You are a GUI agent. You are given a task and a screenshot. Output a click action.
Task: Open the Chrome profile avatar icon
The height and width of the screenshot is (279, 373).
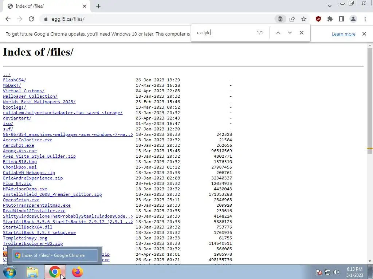click(353, 19)
